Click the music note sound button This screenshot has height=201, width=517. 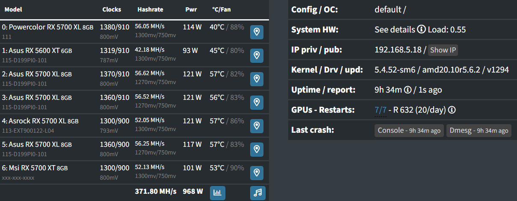click(257, 193)
